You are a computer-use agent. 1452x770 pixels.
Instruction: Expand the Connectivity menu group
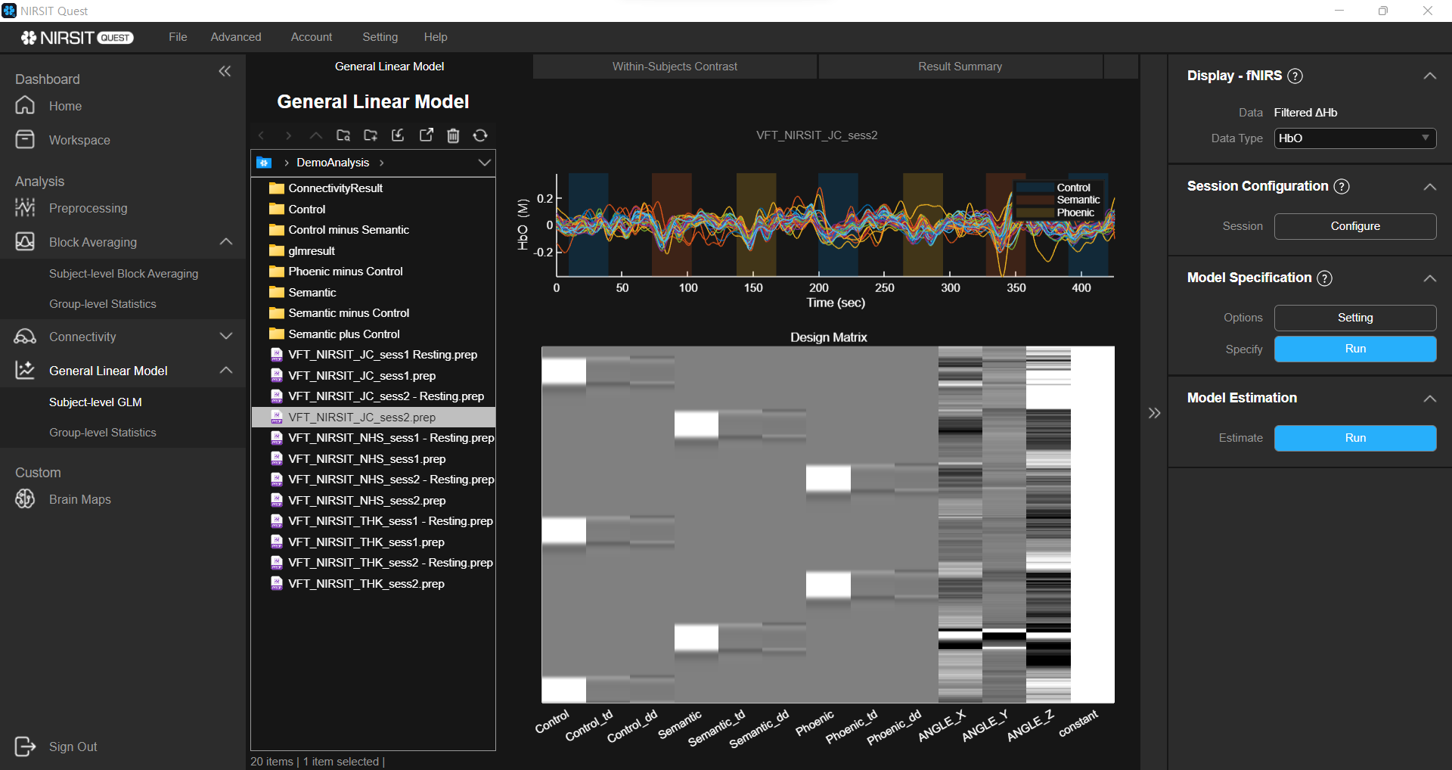226,337
